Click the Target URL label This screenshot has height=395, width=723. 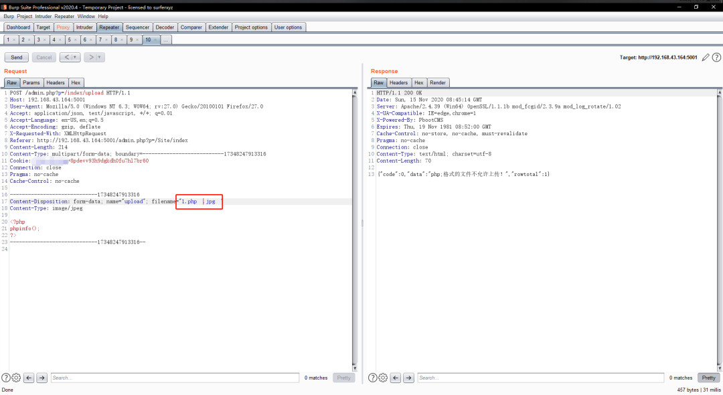(x=659, y=58)
